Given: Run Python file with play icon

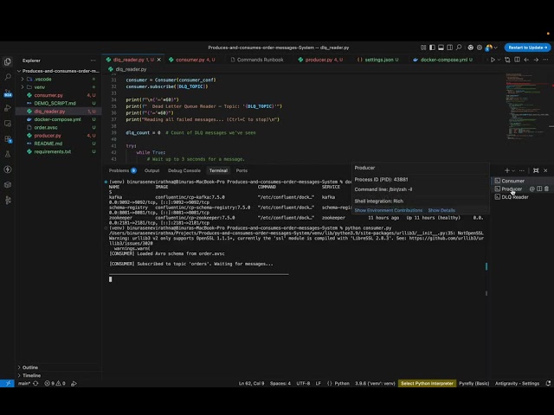Looking at the screenshot, I should 493,60.
